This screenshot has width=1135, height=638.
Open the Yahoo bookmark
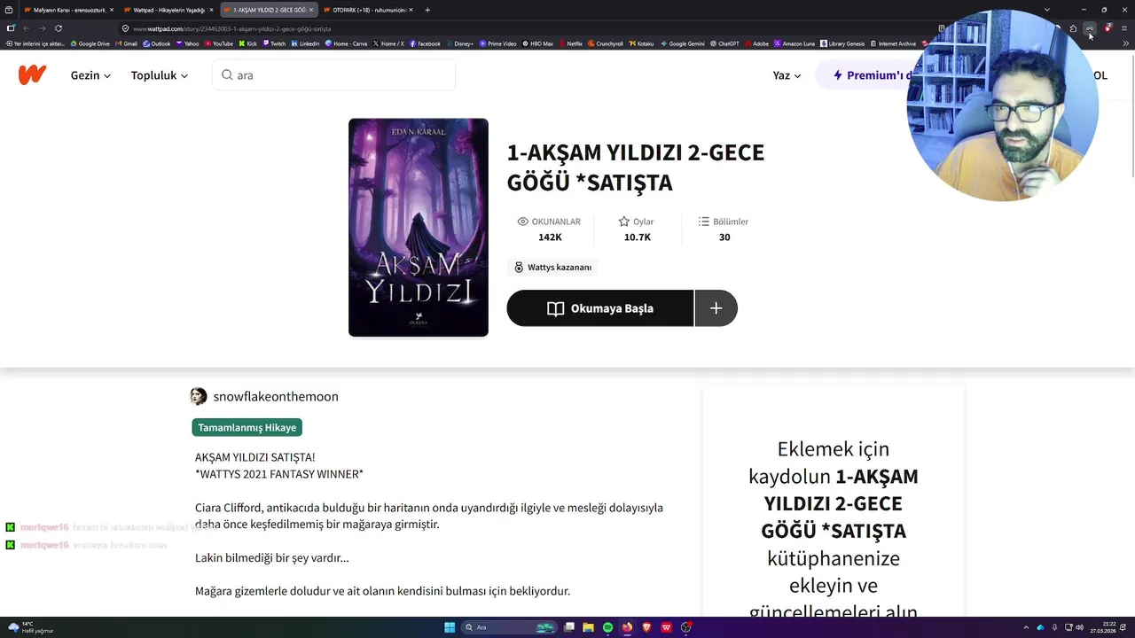tap(188, 43)
